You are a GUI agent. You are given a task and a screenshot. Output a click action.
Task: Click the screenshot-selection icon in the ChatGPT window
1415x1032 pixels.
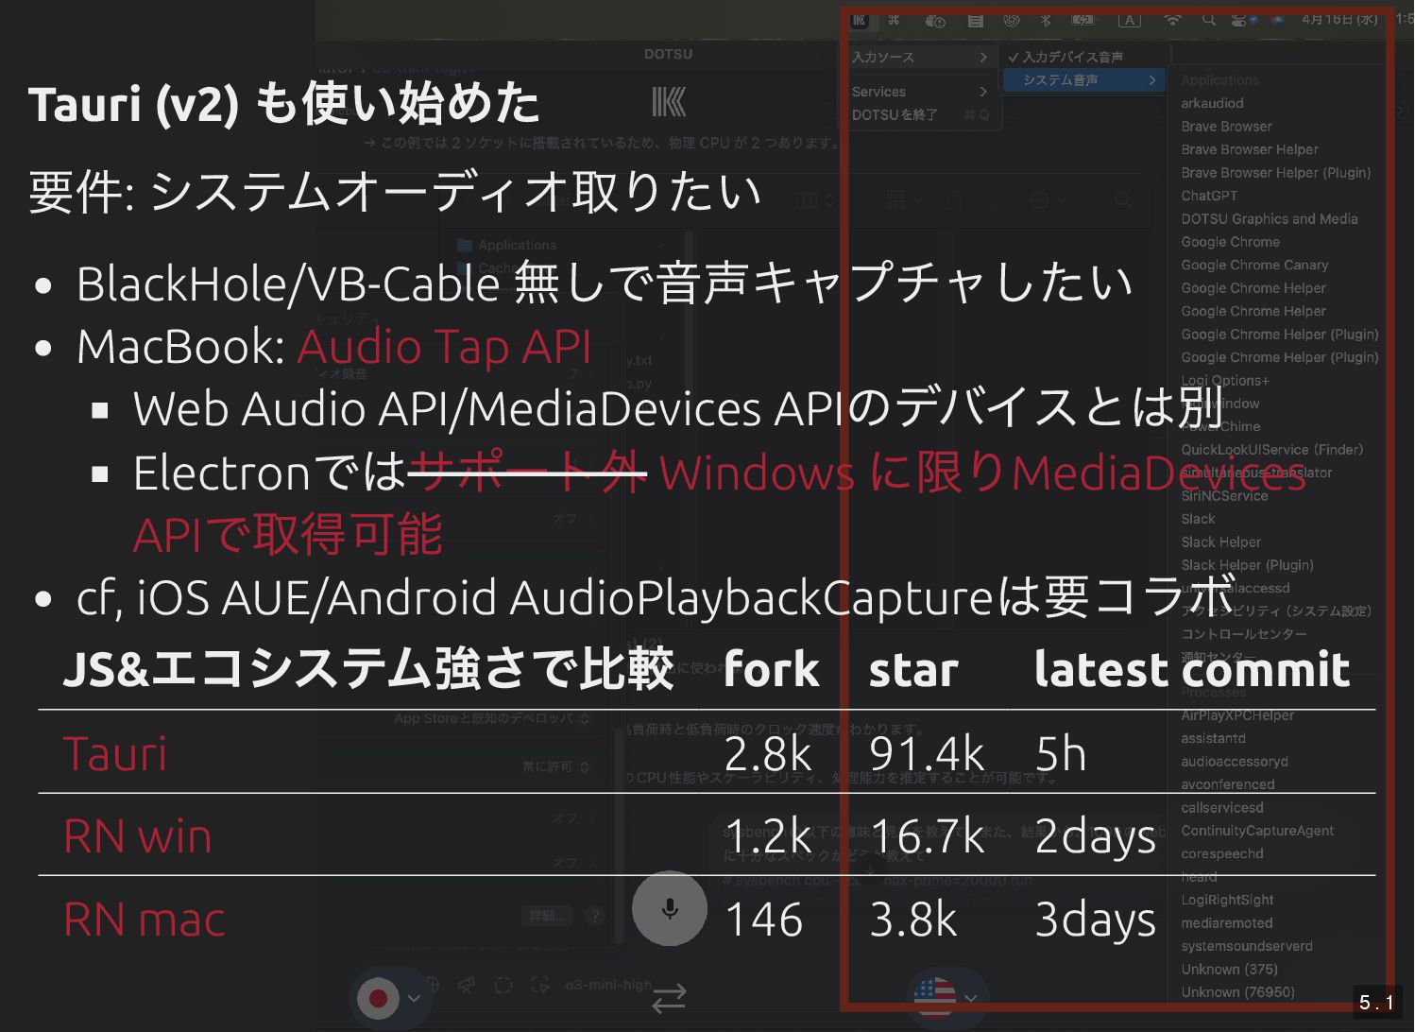(540, 986)
